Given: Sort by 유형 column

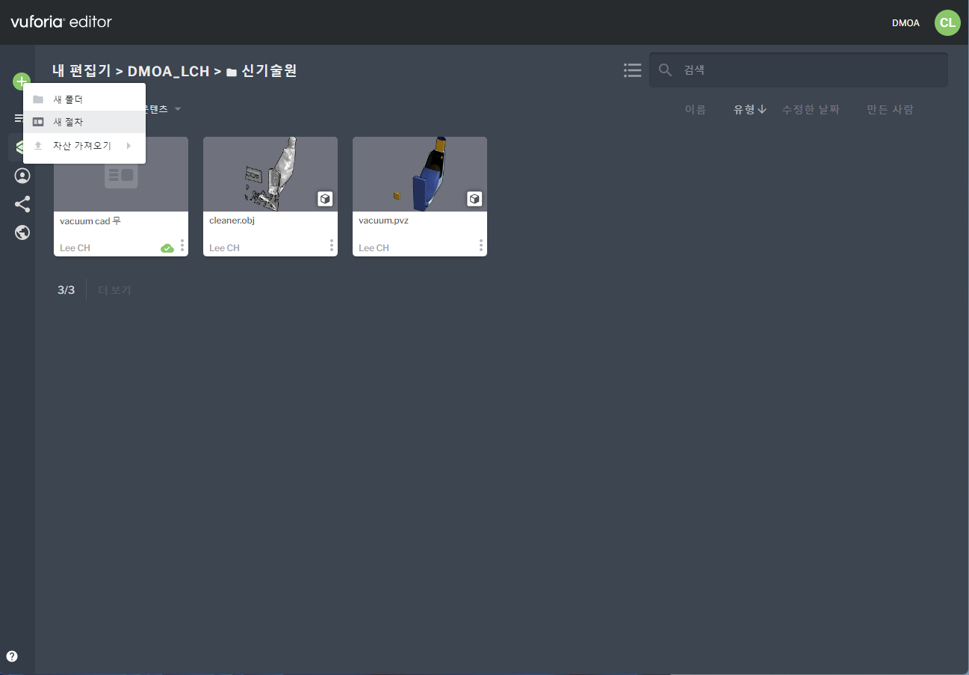Looking at the screenshot, I should (749, 110).
